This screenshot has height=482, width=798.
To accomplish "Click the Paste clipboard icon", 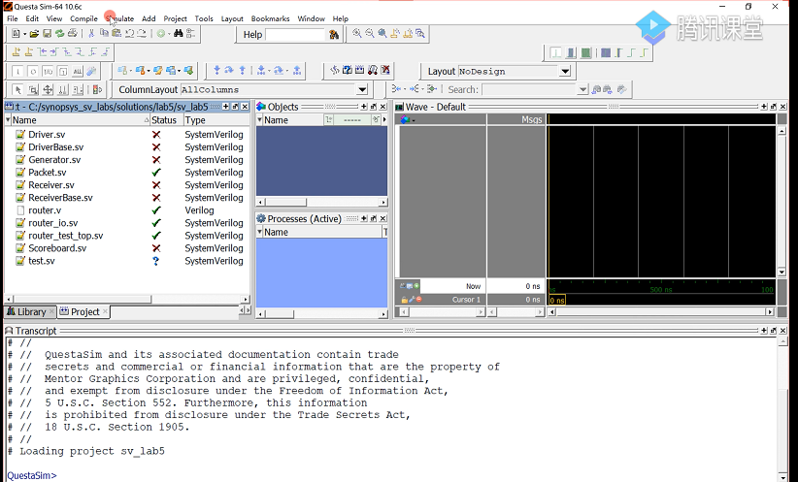I will pos(116,34).
